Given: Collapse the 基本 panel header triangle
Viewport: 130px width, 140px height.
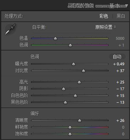Looking at the screenshot, I should point(127,6).
